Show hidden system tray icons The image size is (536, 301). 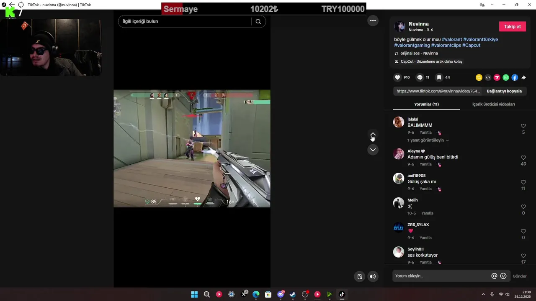tap(483, 294)
